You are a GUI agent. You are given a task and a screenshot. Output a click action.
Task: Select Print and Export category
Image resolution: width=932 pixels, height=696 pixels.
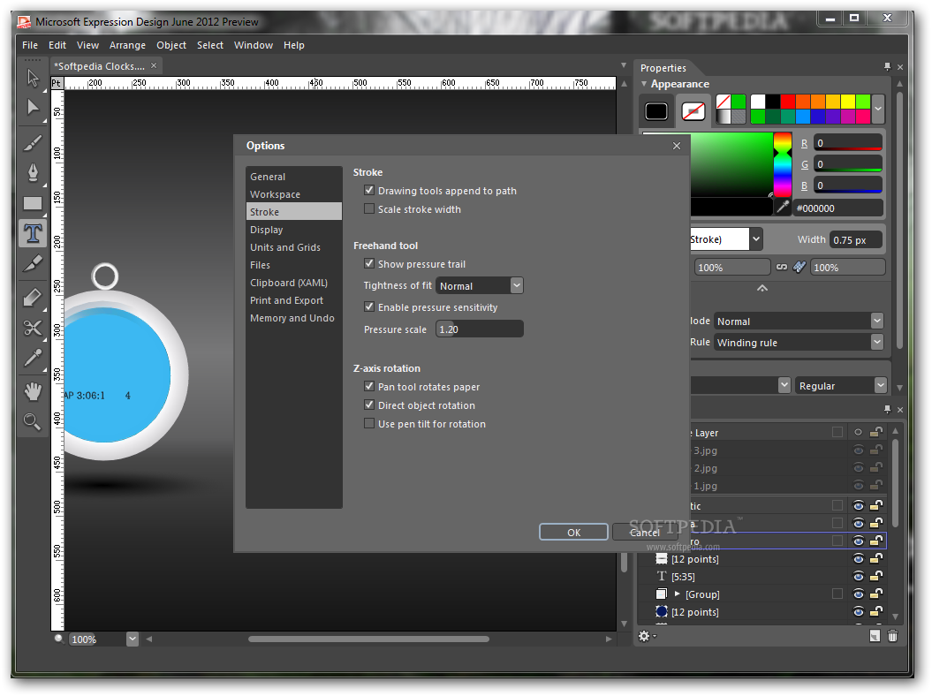tap(293, 300)
